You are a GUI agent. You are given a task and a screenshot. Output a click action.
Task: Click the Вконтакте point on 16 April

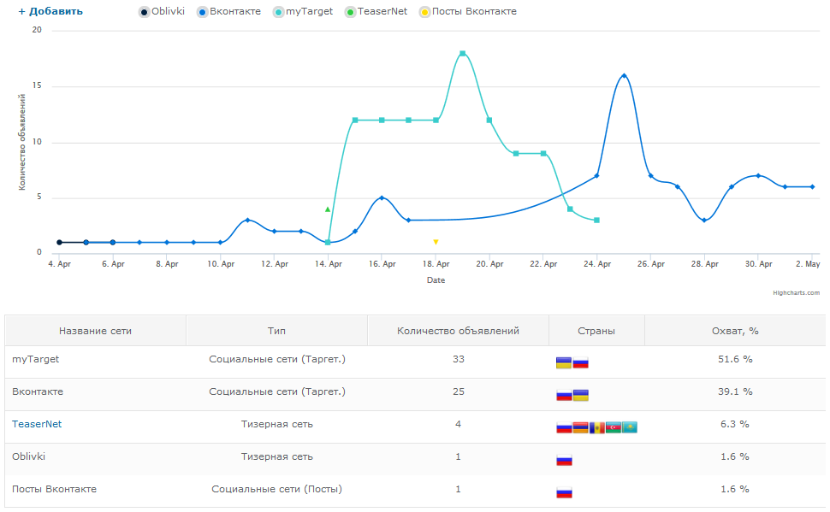[x=382, y=197]
